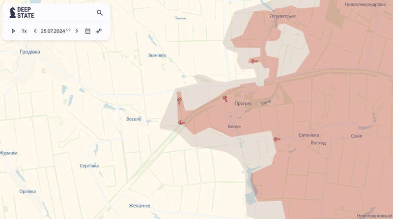Click the Прогрес settlement name
Screen dimensions: 393x219
pyautogui.click(x=244, y=104)
